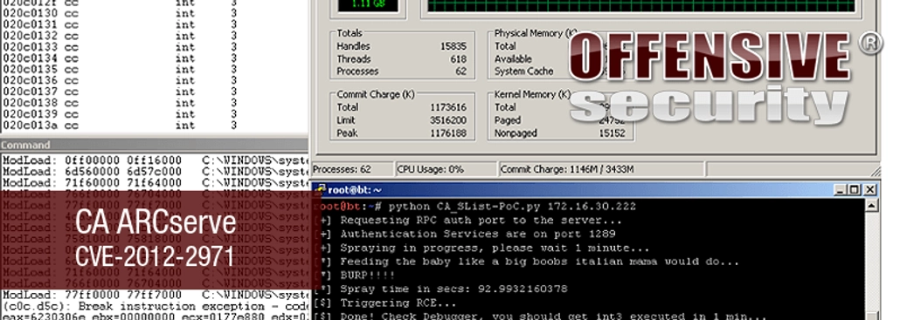Click Commit Charge Peak value 1176188
The height and width of the screenshot is (320, 900).
point(448,133)
